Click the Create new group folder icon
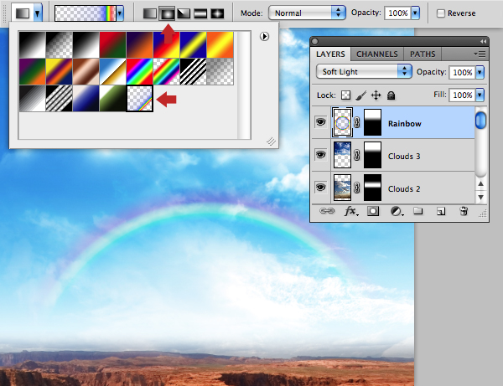 click(x=417, y=211)
